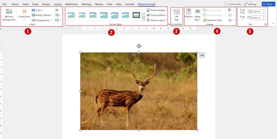This screenshot has width=277, height=139.
Task: Apply the first picture style thumbnail
Action: (x=71, y=15)
